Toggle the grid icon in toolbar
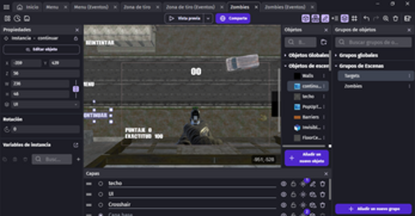 (354, 19)
